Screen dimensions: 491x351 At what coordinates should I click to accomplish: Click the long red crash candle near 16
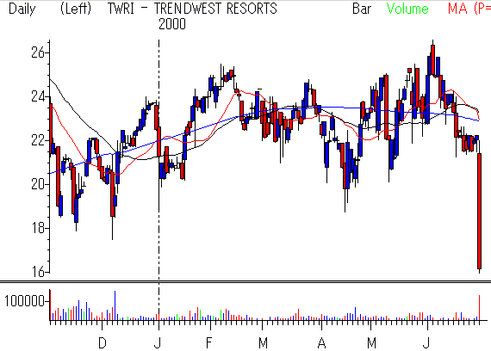point(480,211)
